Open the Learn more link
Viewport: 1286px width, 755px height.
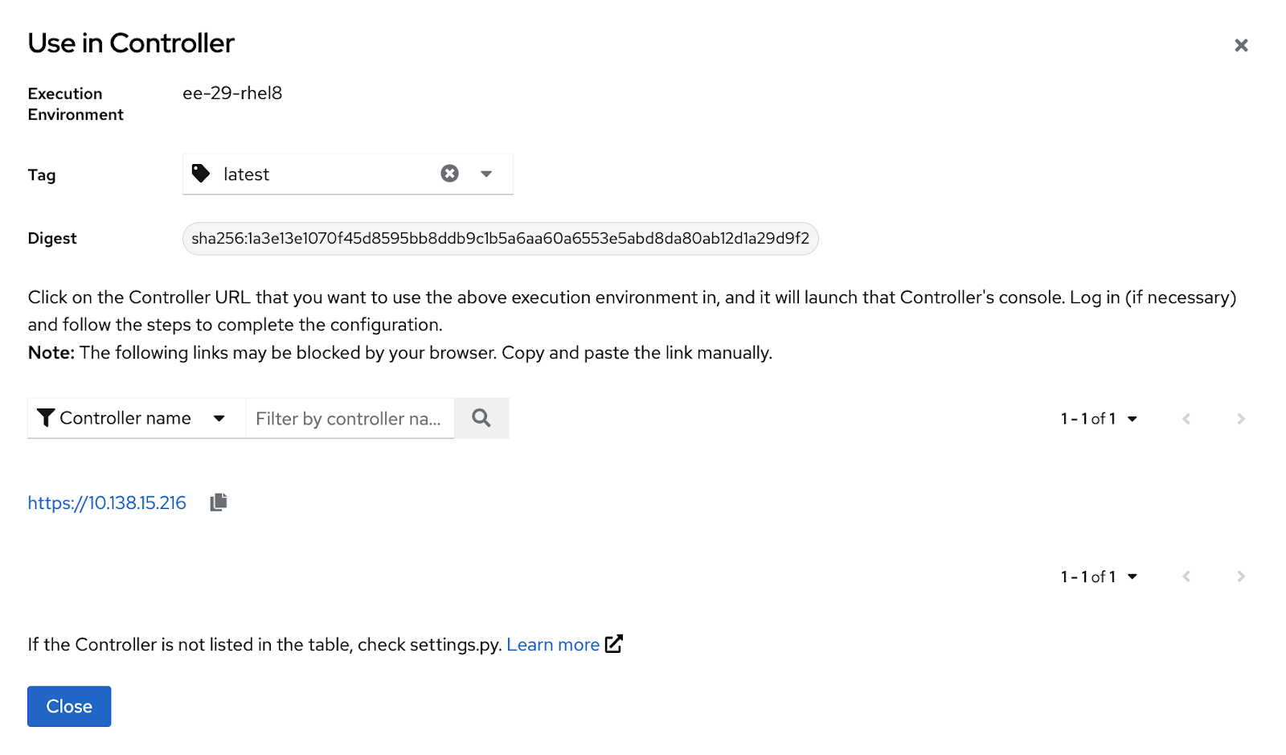[553, 645]
